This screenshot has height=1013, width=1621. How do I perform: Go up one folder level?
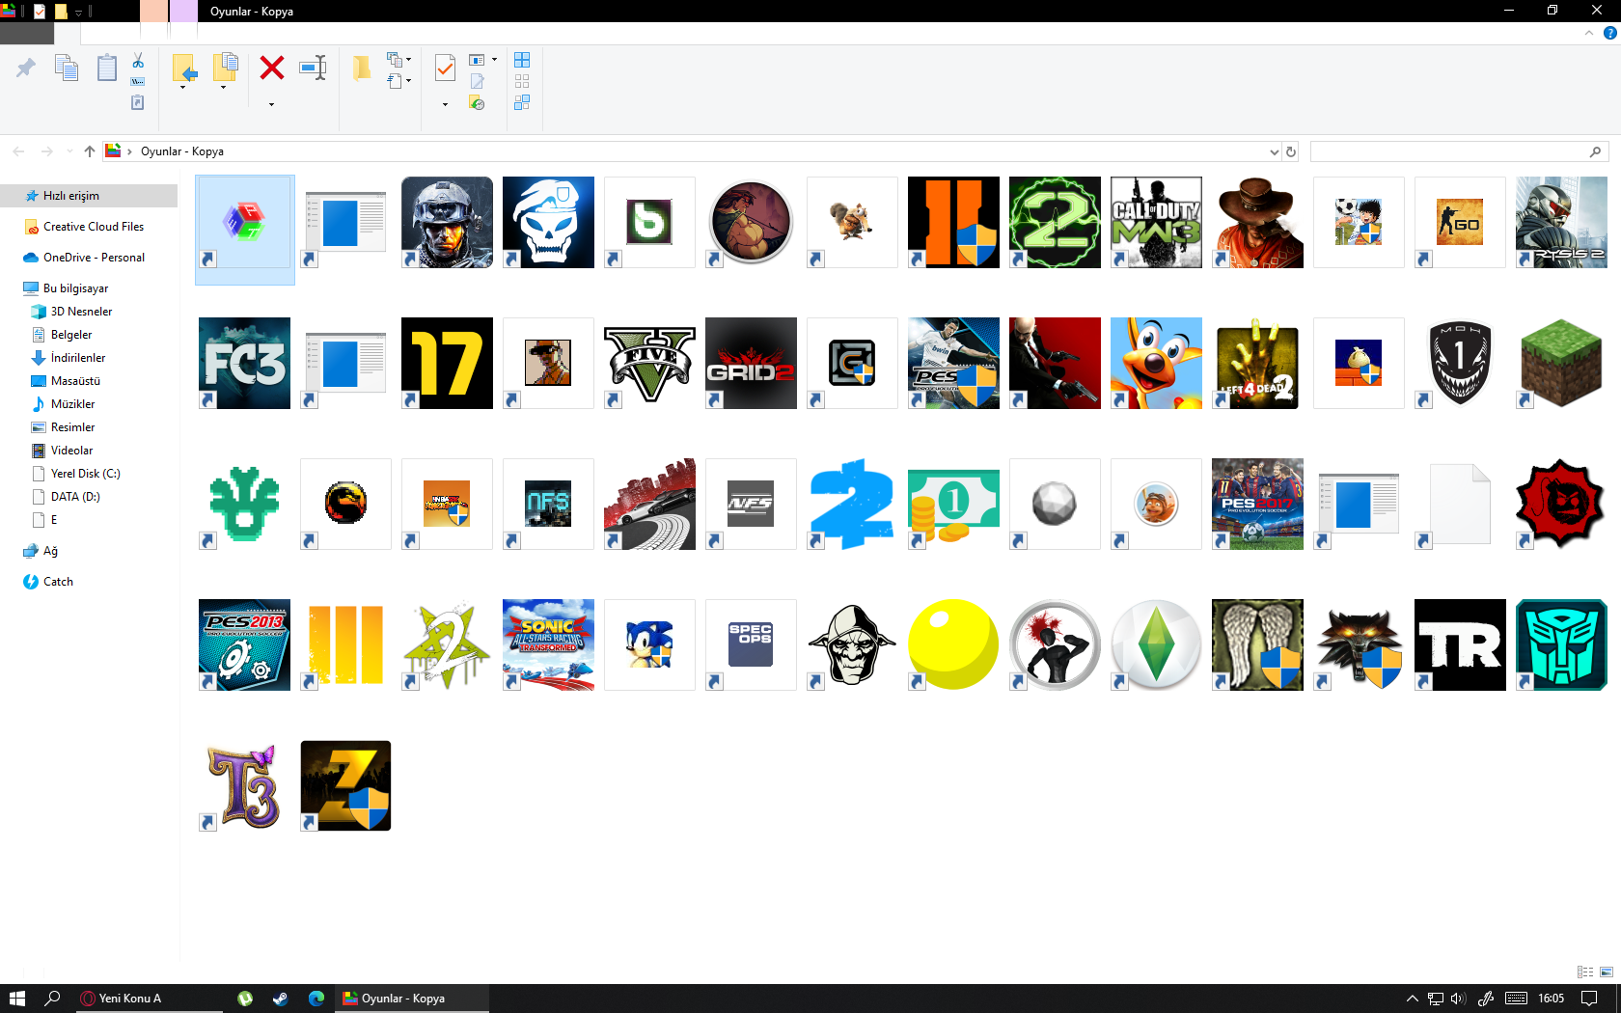pyautogui.click(x=90, y=151)
